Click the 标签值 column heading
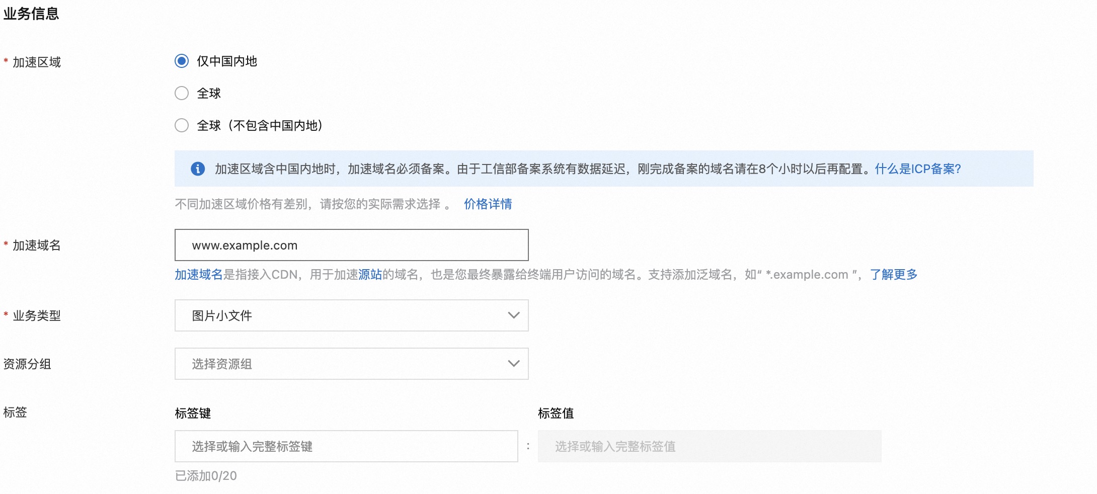Screen dimensions: 1097x494 click(556, 413)
